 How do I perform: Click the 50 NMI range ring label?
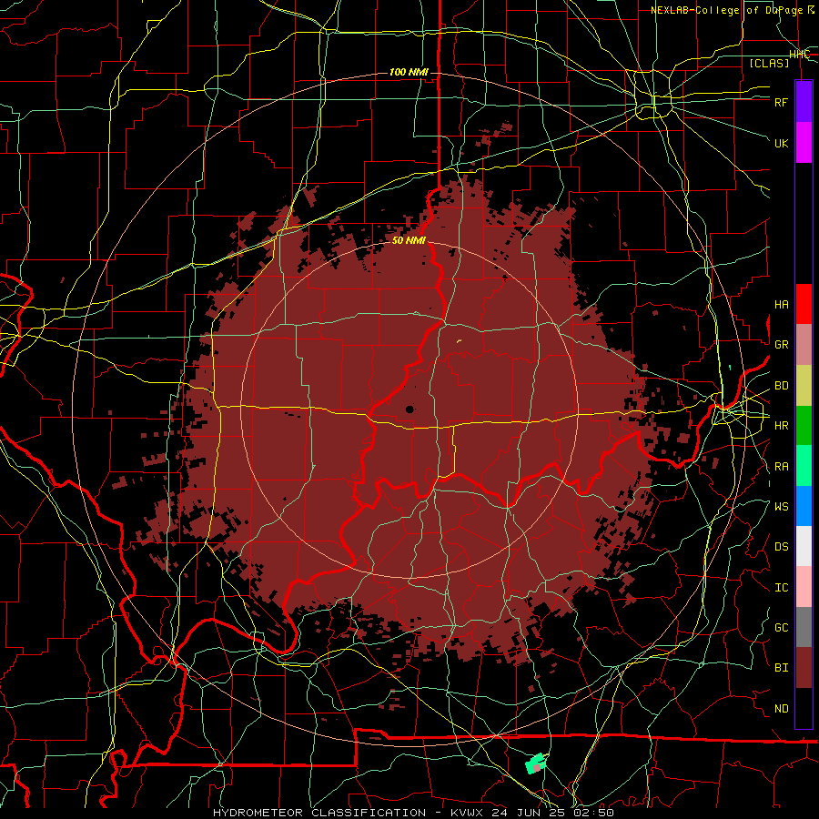pos(409,240)
